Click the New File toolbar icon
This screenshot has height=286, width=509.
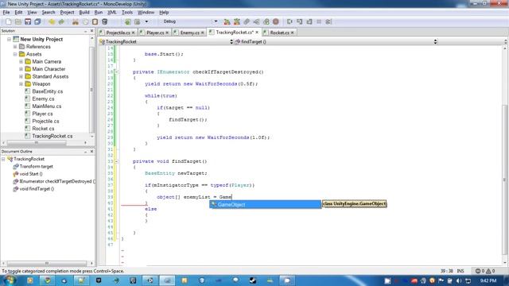[9, 21]
